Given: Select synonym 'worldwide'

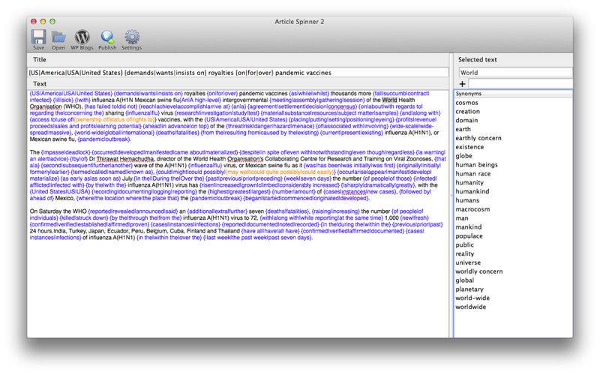Looking at the screenshot, I should click(471, 307).
